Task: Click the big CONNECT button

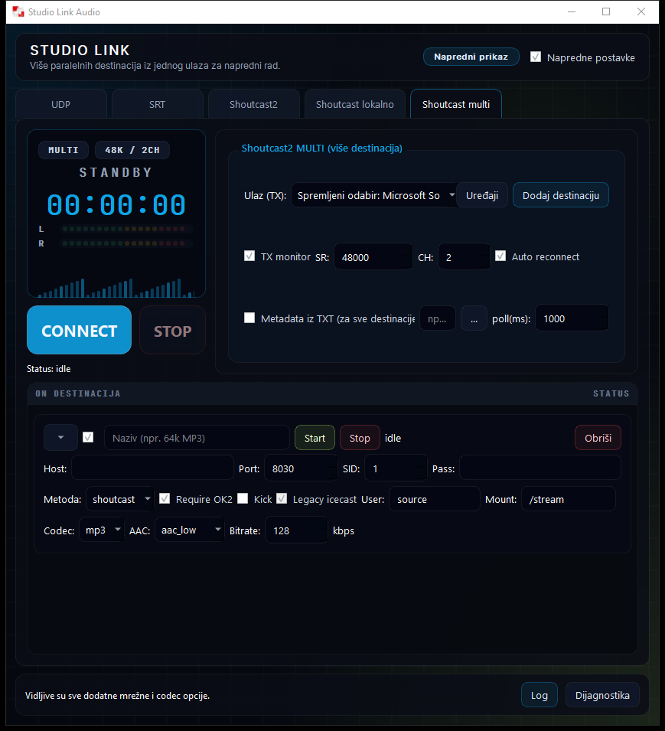Action: [x=80, y=331]
